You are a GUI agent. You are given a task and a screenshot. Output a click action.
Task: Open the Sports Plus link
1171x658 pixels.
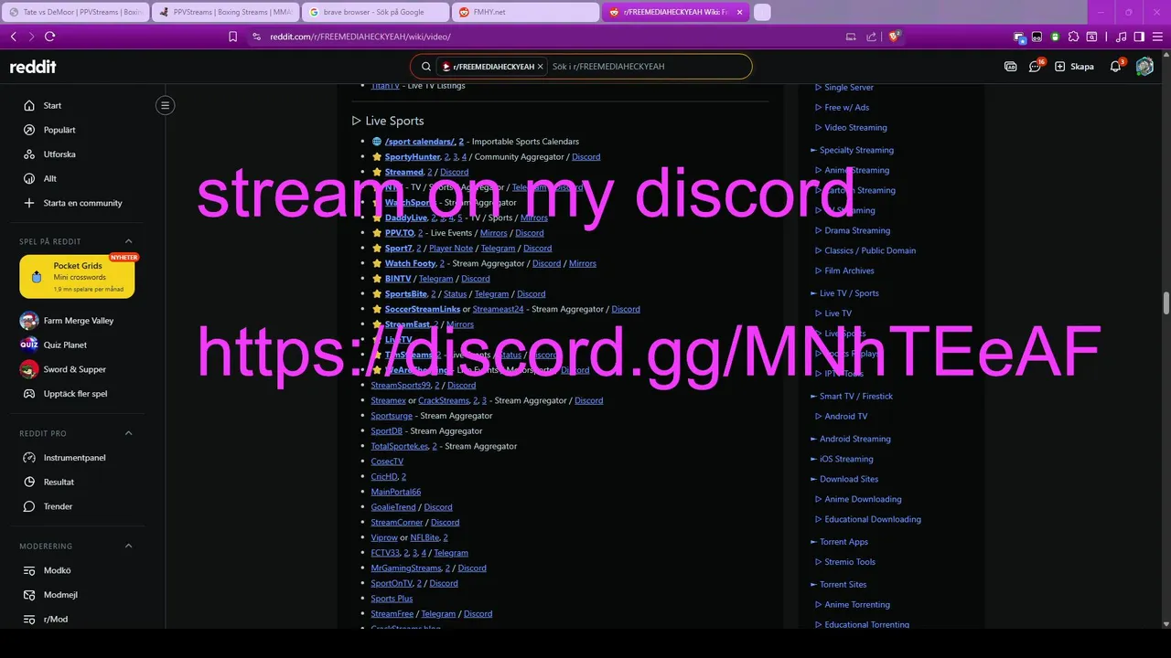coord(392,599)
